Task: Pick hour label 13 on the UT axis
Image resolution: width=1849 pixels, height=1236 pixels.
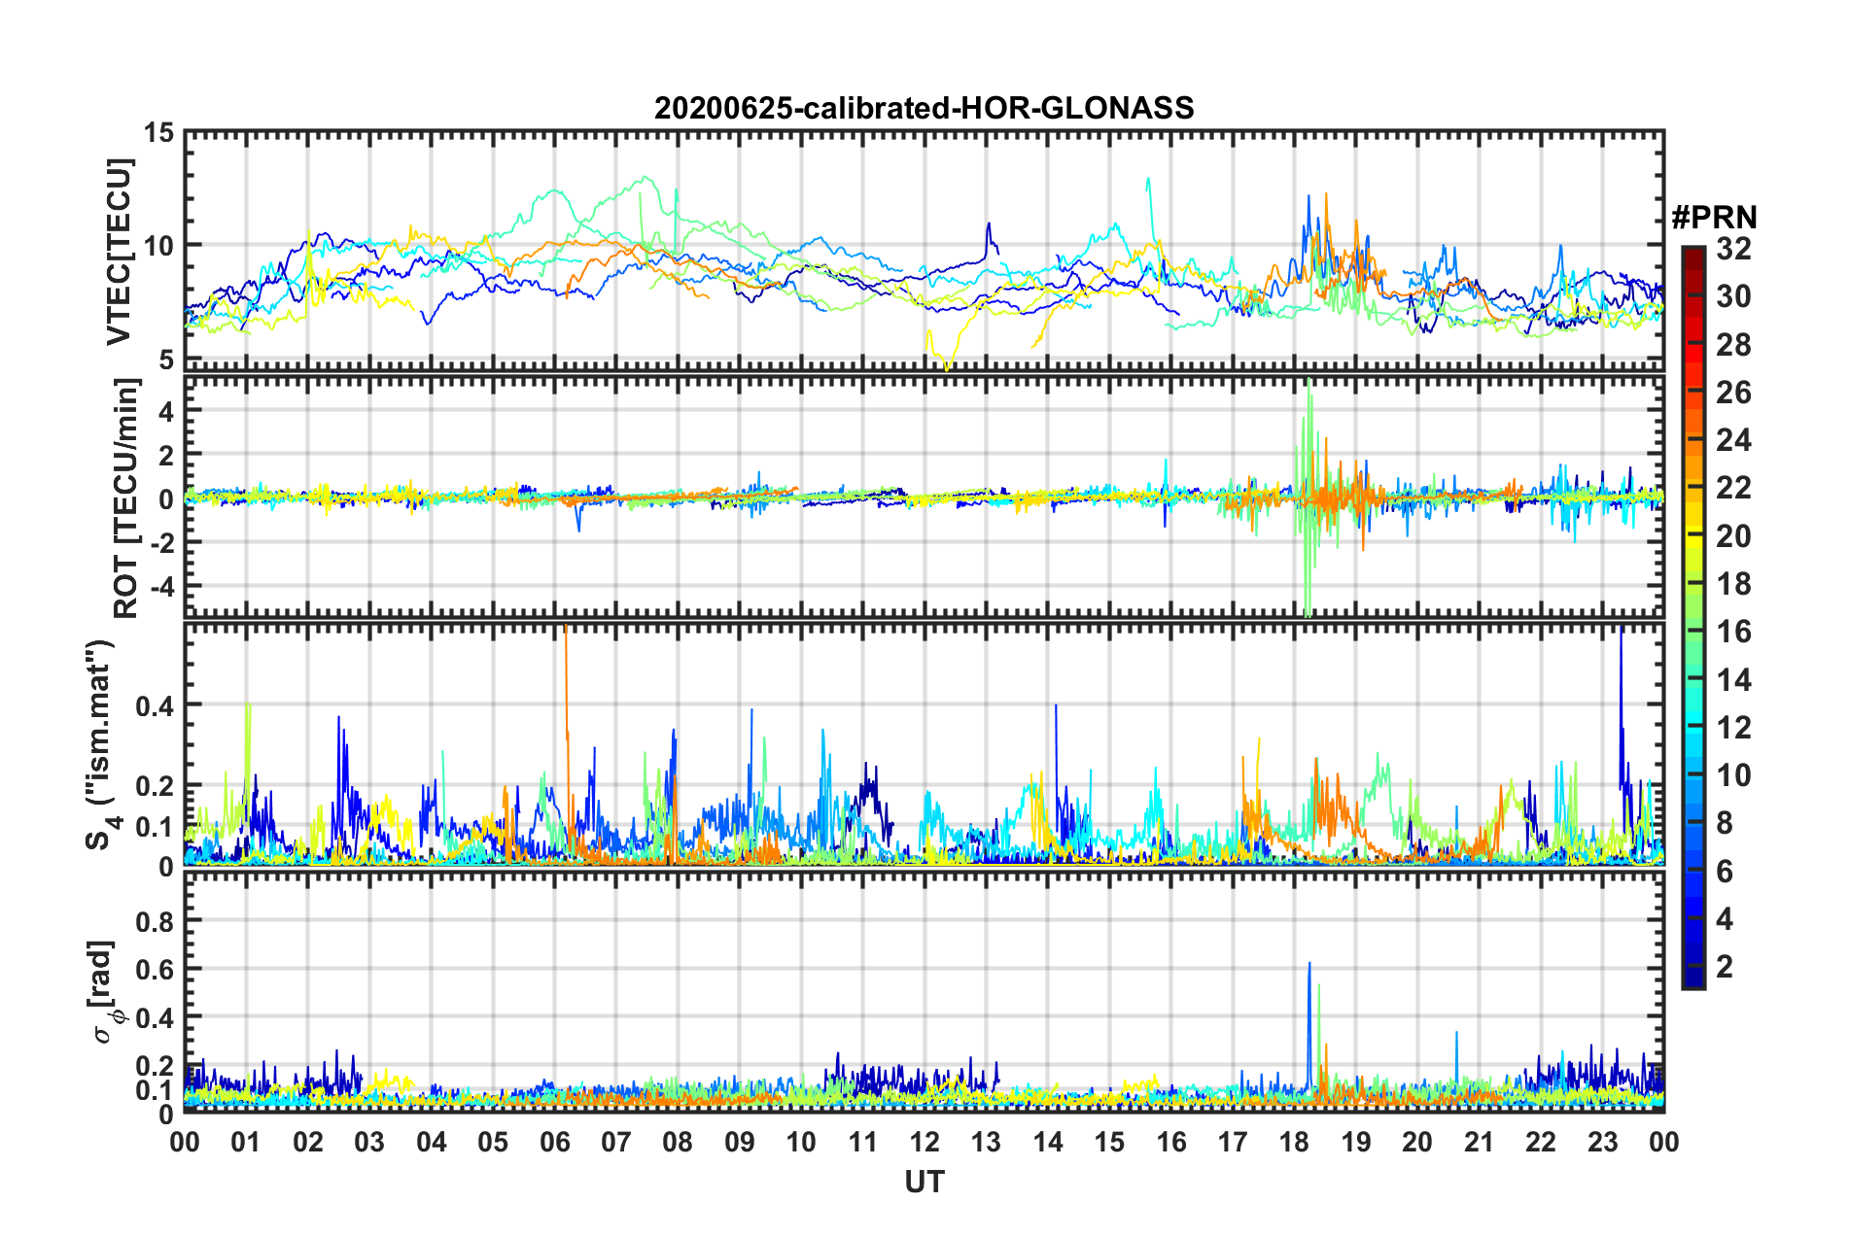Action: click(986, 1142)
